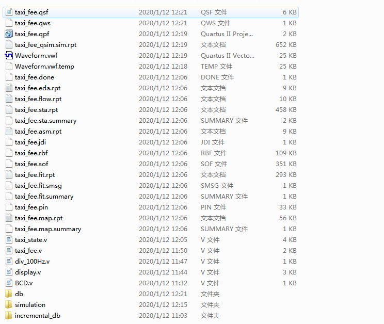
Task: Click the file name taxi_fee.rbf
Action: click(31, 153)
